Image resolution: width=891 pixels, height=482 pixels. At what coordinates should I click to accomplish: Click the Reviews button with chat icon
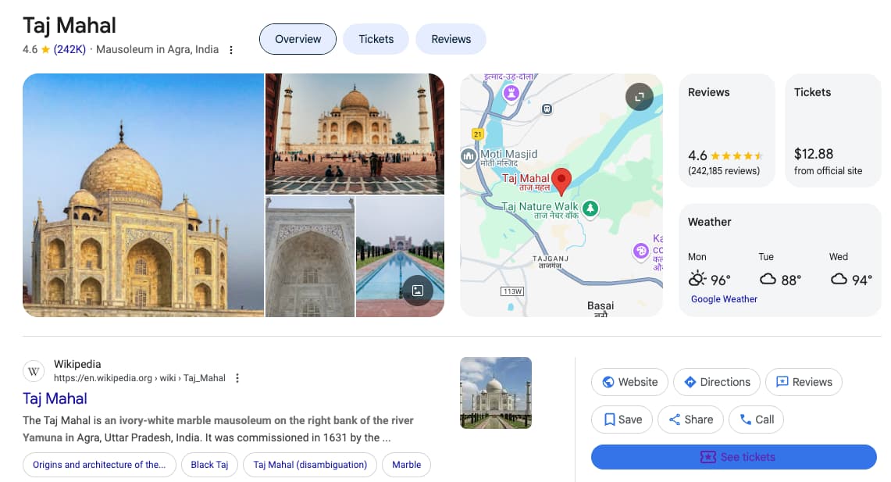804,382
